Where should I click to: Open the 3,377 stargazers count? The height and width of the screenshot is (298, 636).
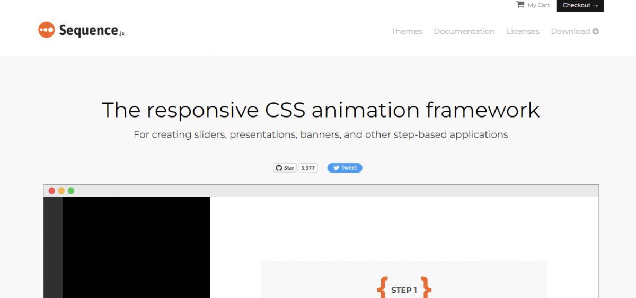coord(308,168)
